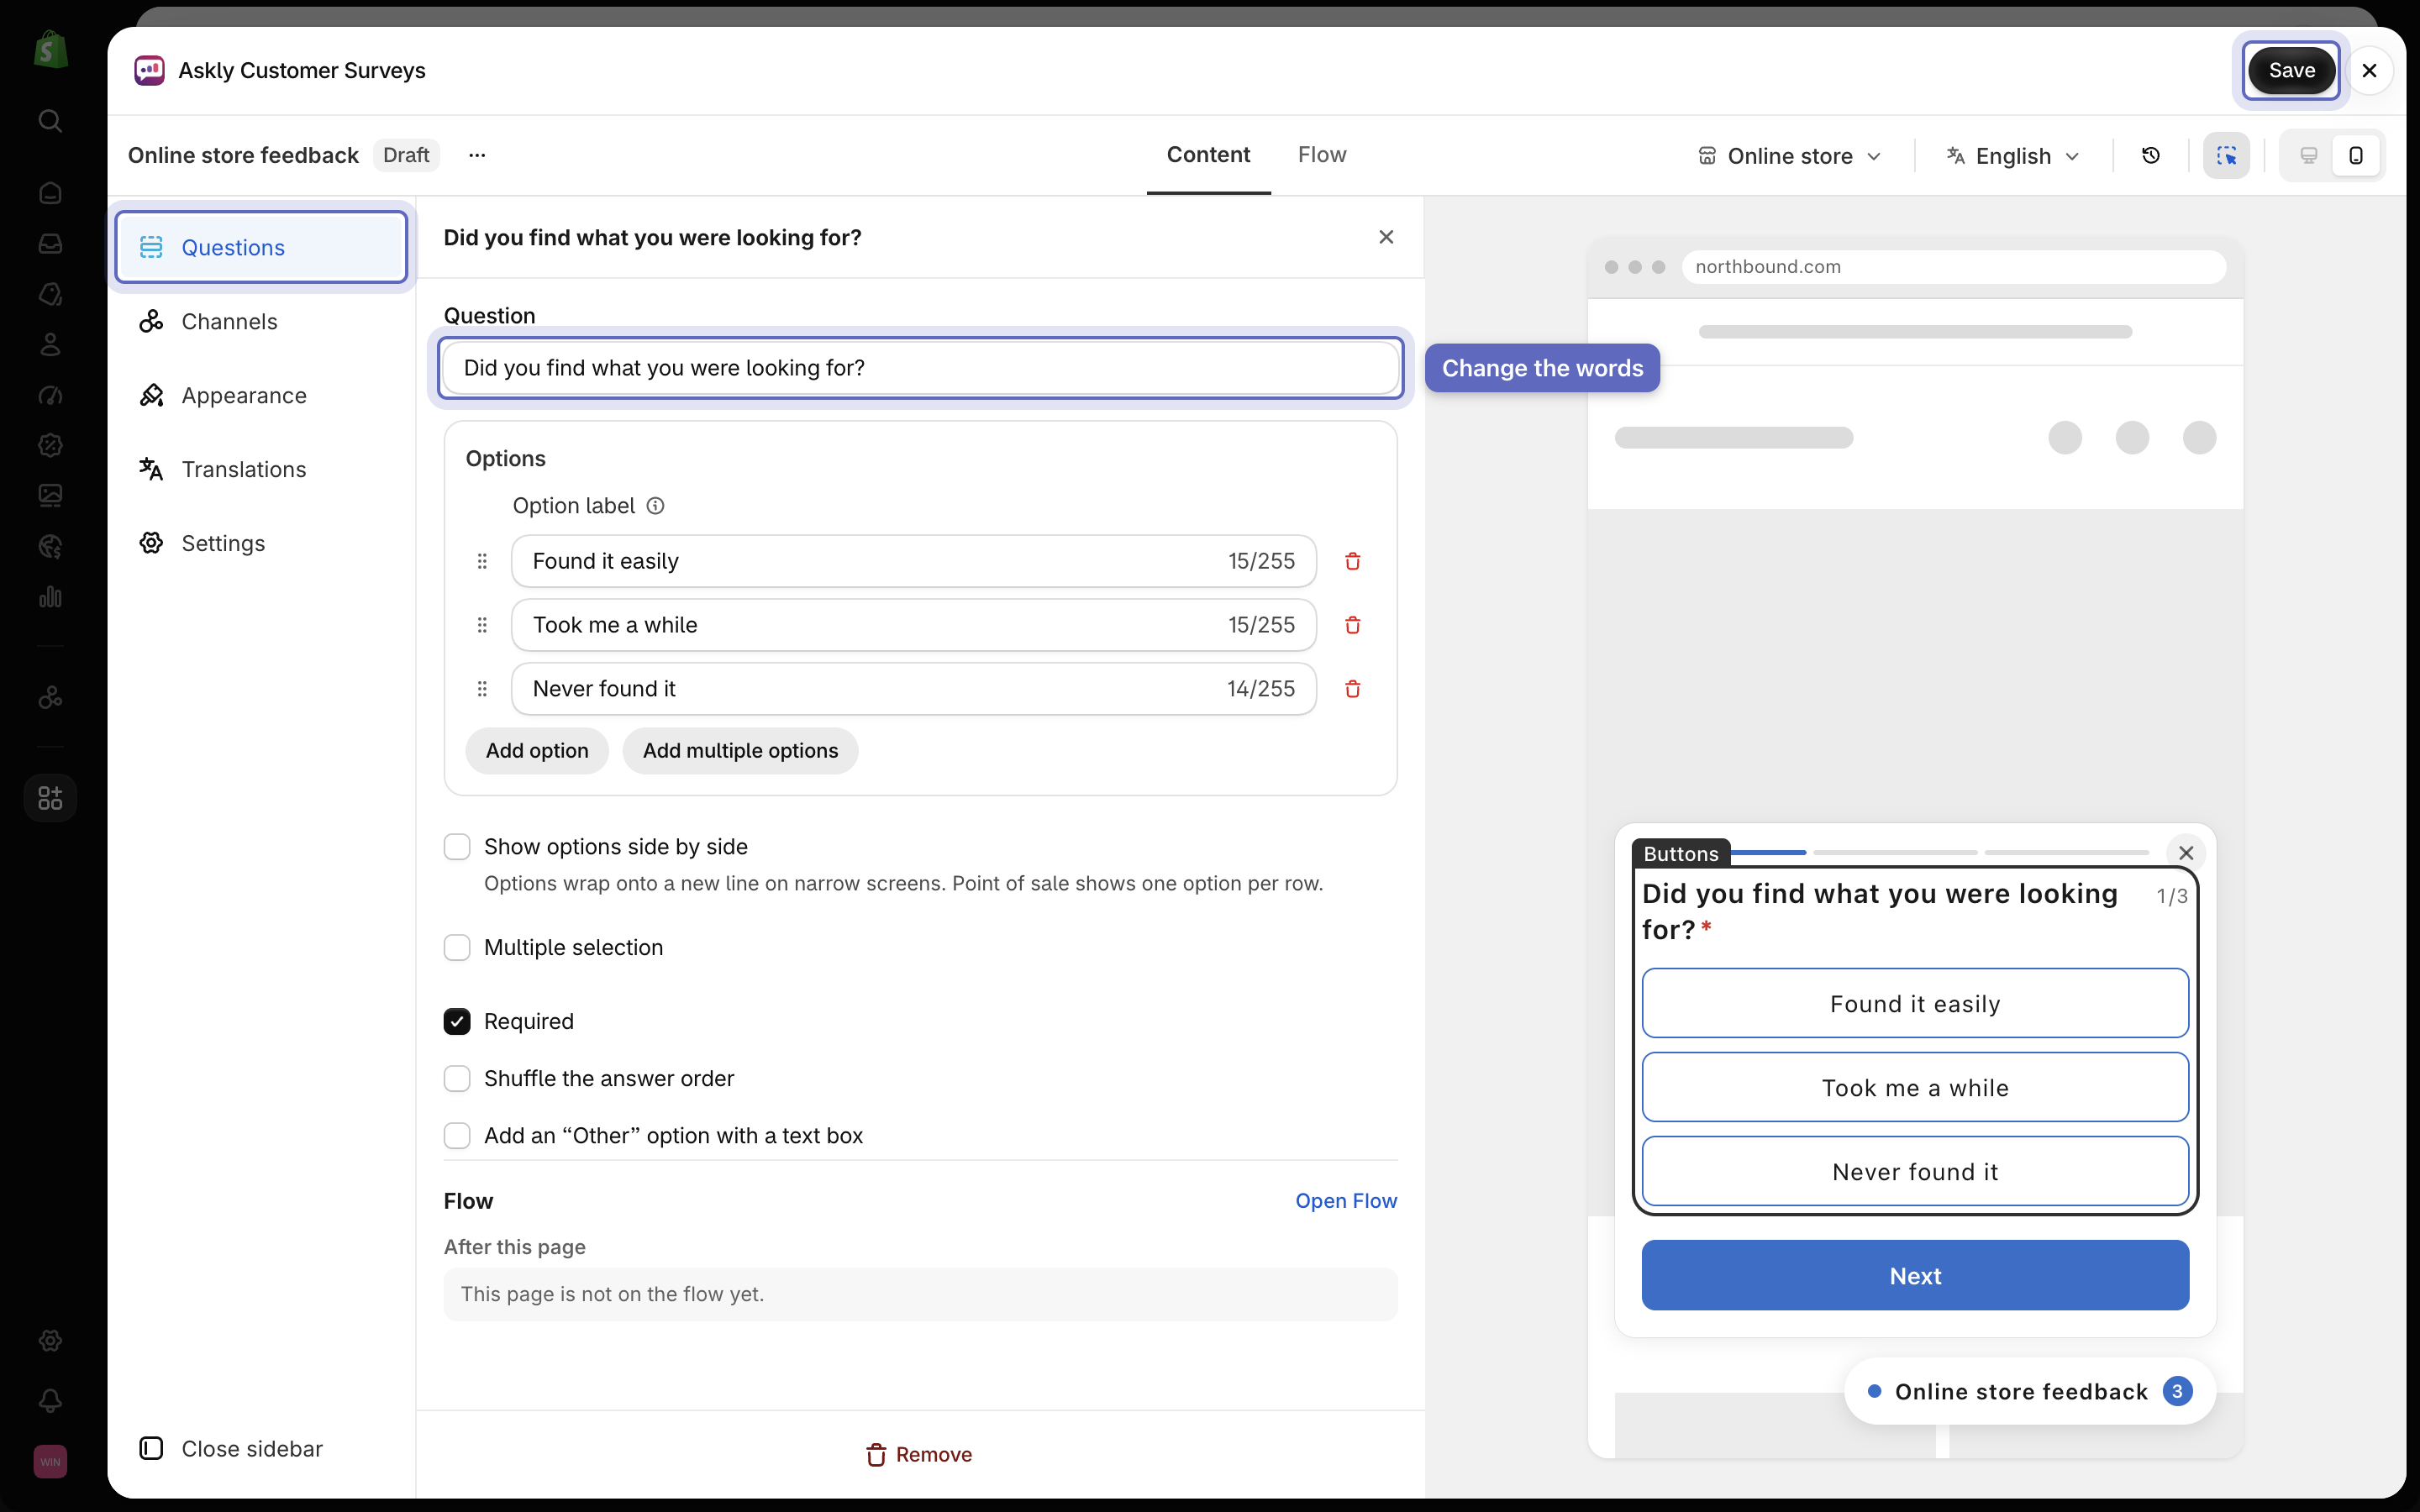Open search from the magnifier icon
This screenshot has height=1512, width=2420.
(x=50, y=121)
